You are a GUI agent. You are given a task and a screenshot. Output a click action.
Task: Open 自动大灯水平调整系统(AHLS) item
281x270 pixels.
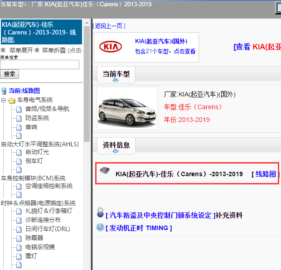click(x=40, y=144)
